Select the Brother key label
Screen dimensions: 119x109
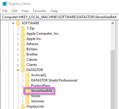(x=32, y=54)
